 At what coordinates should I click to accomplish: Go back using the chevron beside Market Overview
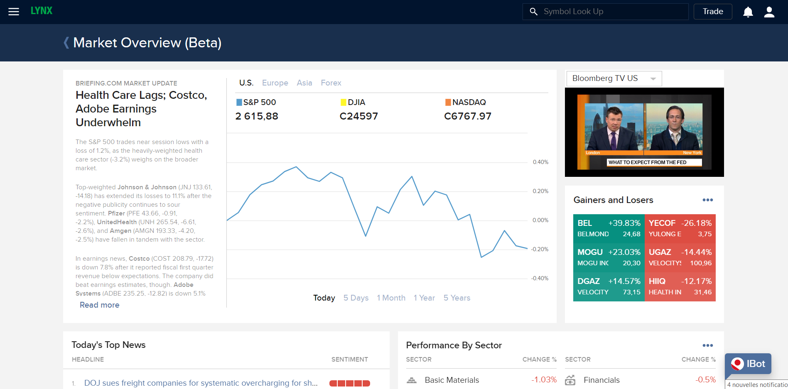click(x=66, y=43)
